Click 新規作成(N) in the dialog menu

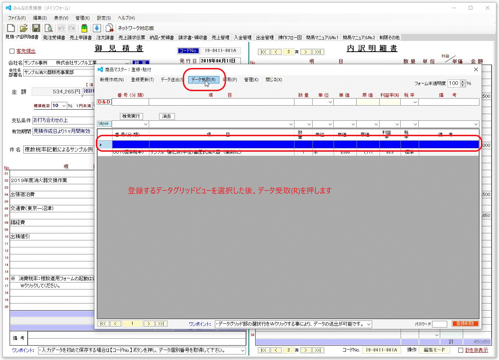click(x=112, y=79)
